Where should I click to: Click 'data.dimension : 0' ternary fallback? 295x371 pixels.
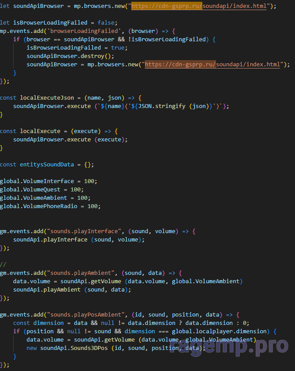tap(216, 323)
